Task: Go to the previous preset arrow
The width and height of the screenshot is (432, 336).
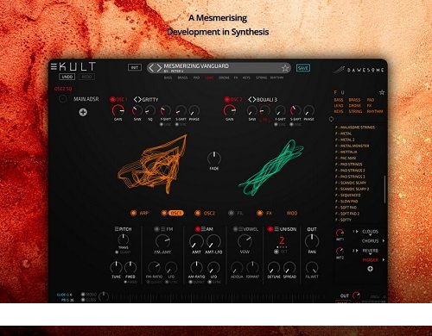Action: pos(151,68)
